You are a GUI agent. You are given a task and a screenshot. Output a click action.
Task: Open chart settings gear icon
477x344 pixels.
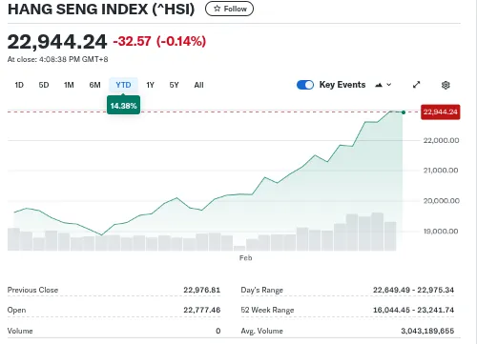tap(446, 85)
